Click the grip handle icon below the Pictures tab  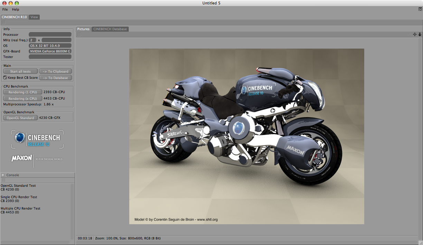pyautogui.click(x=79, y=34)
